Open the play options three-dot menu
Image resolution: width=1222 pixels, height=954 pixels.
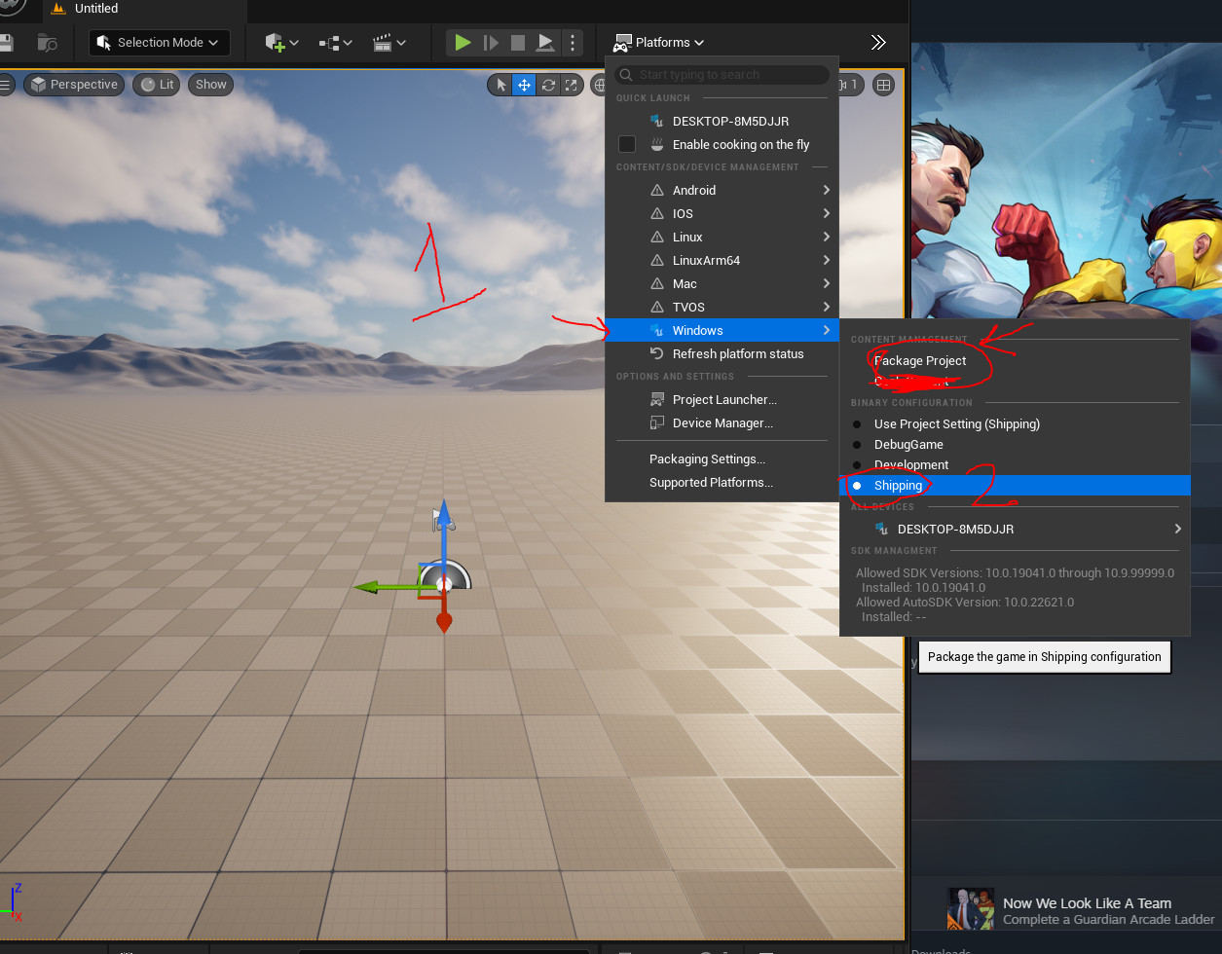pos(573,43)
